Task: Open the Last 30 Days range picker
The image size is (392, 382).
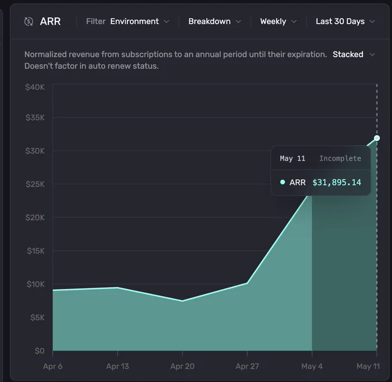Action: (345, 21)
